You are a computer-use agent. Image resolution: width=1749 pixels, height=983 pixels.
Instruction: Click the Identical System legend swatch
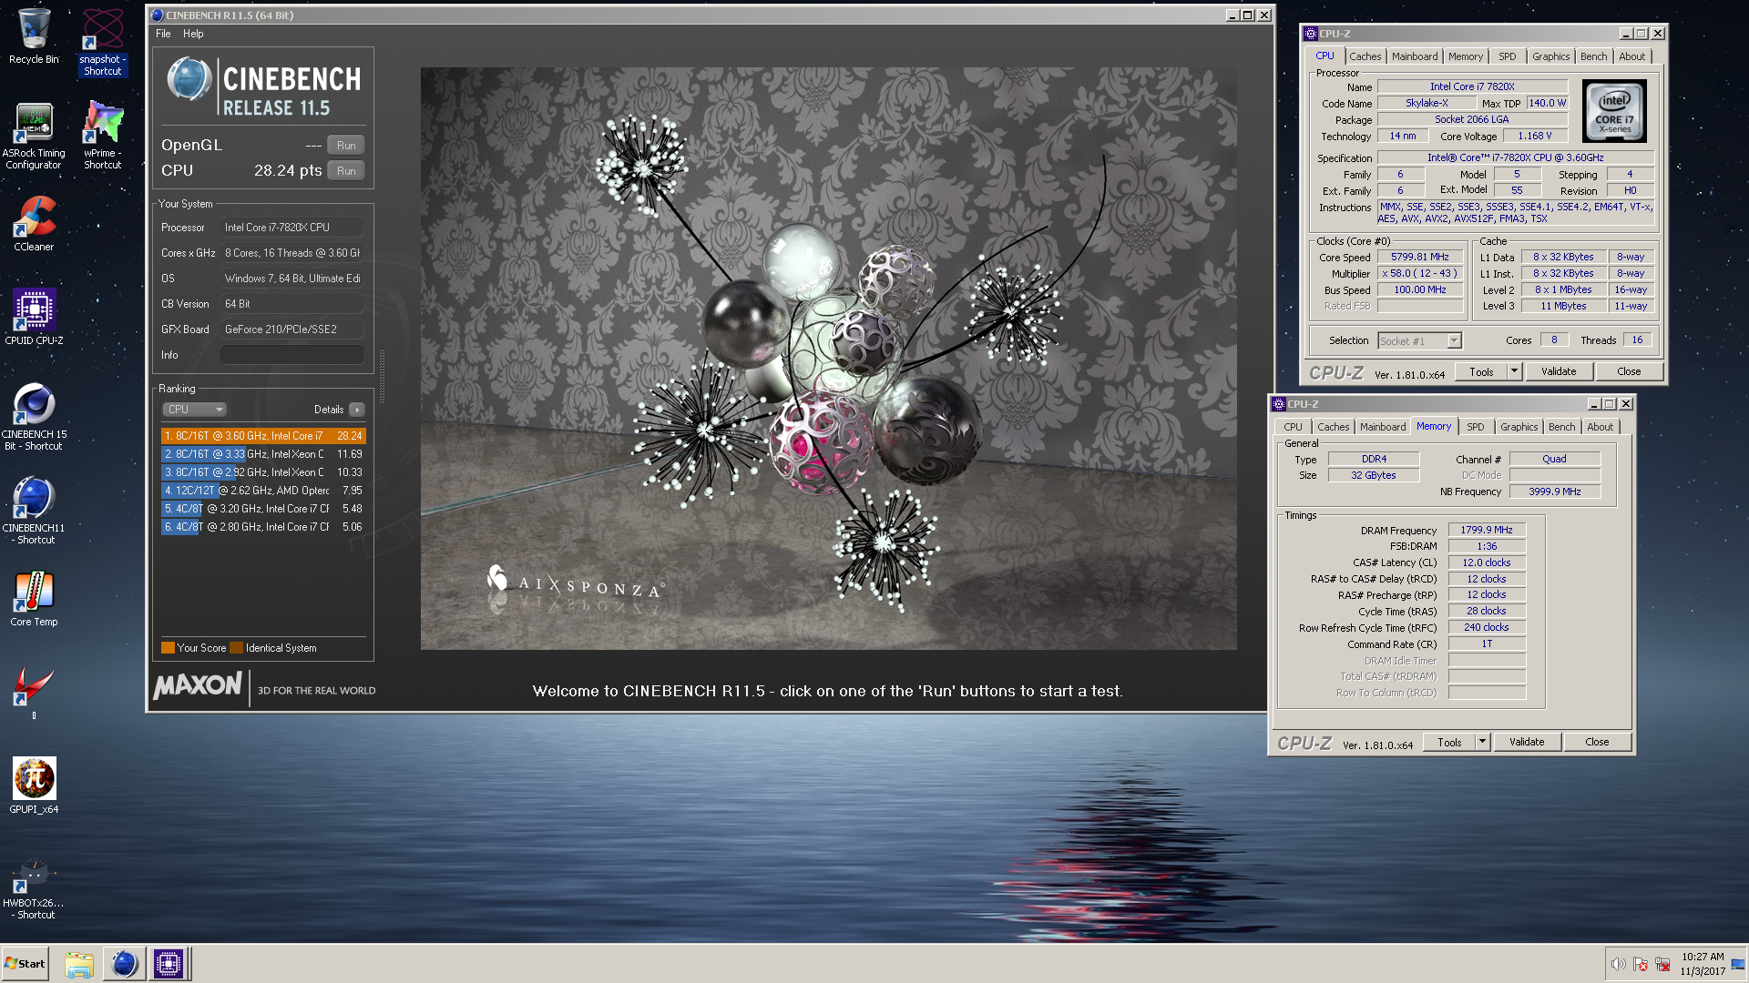[237, 648]
